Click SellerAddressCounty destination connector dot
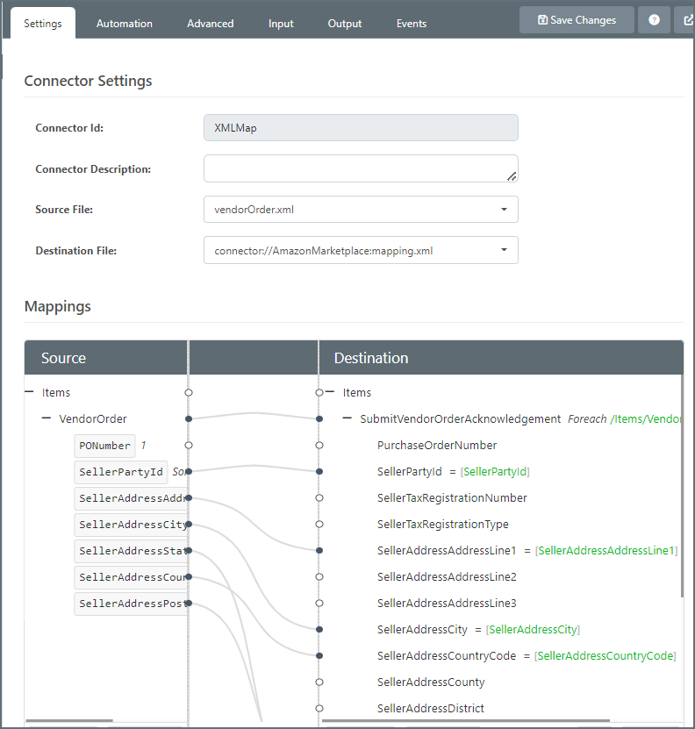This screenshot has width=695, height=729. click(x=319, y=683)
